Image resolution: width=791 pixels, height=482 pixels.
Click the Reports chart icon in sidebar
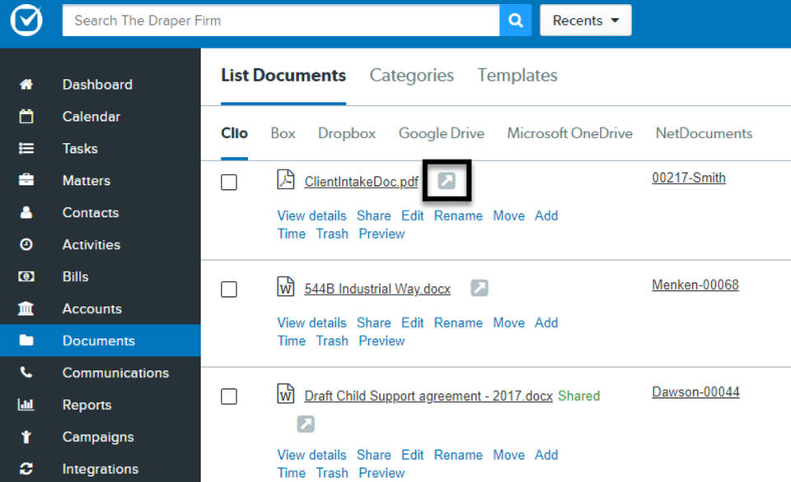click(26, 405)
